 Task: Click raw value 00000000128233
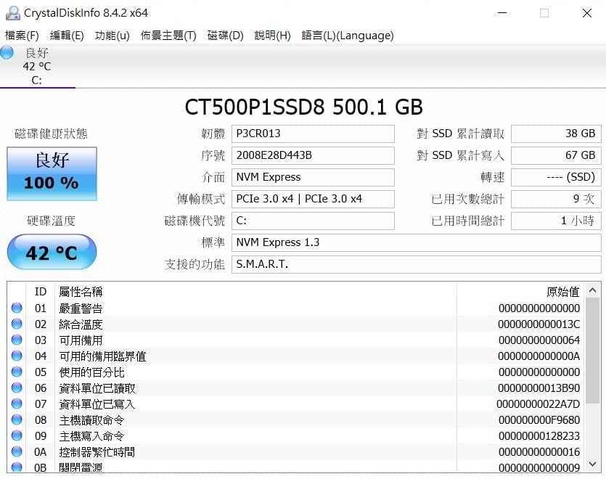539,435
